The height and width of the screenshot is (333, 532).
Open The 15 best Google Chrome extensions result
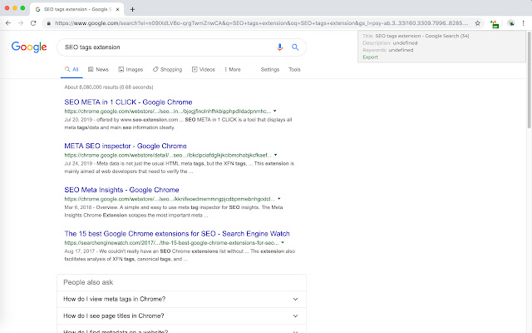coord(177,233)
